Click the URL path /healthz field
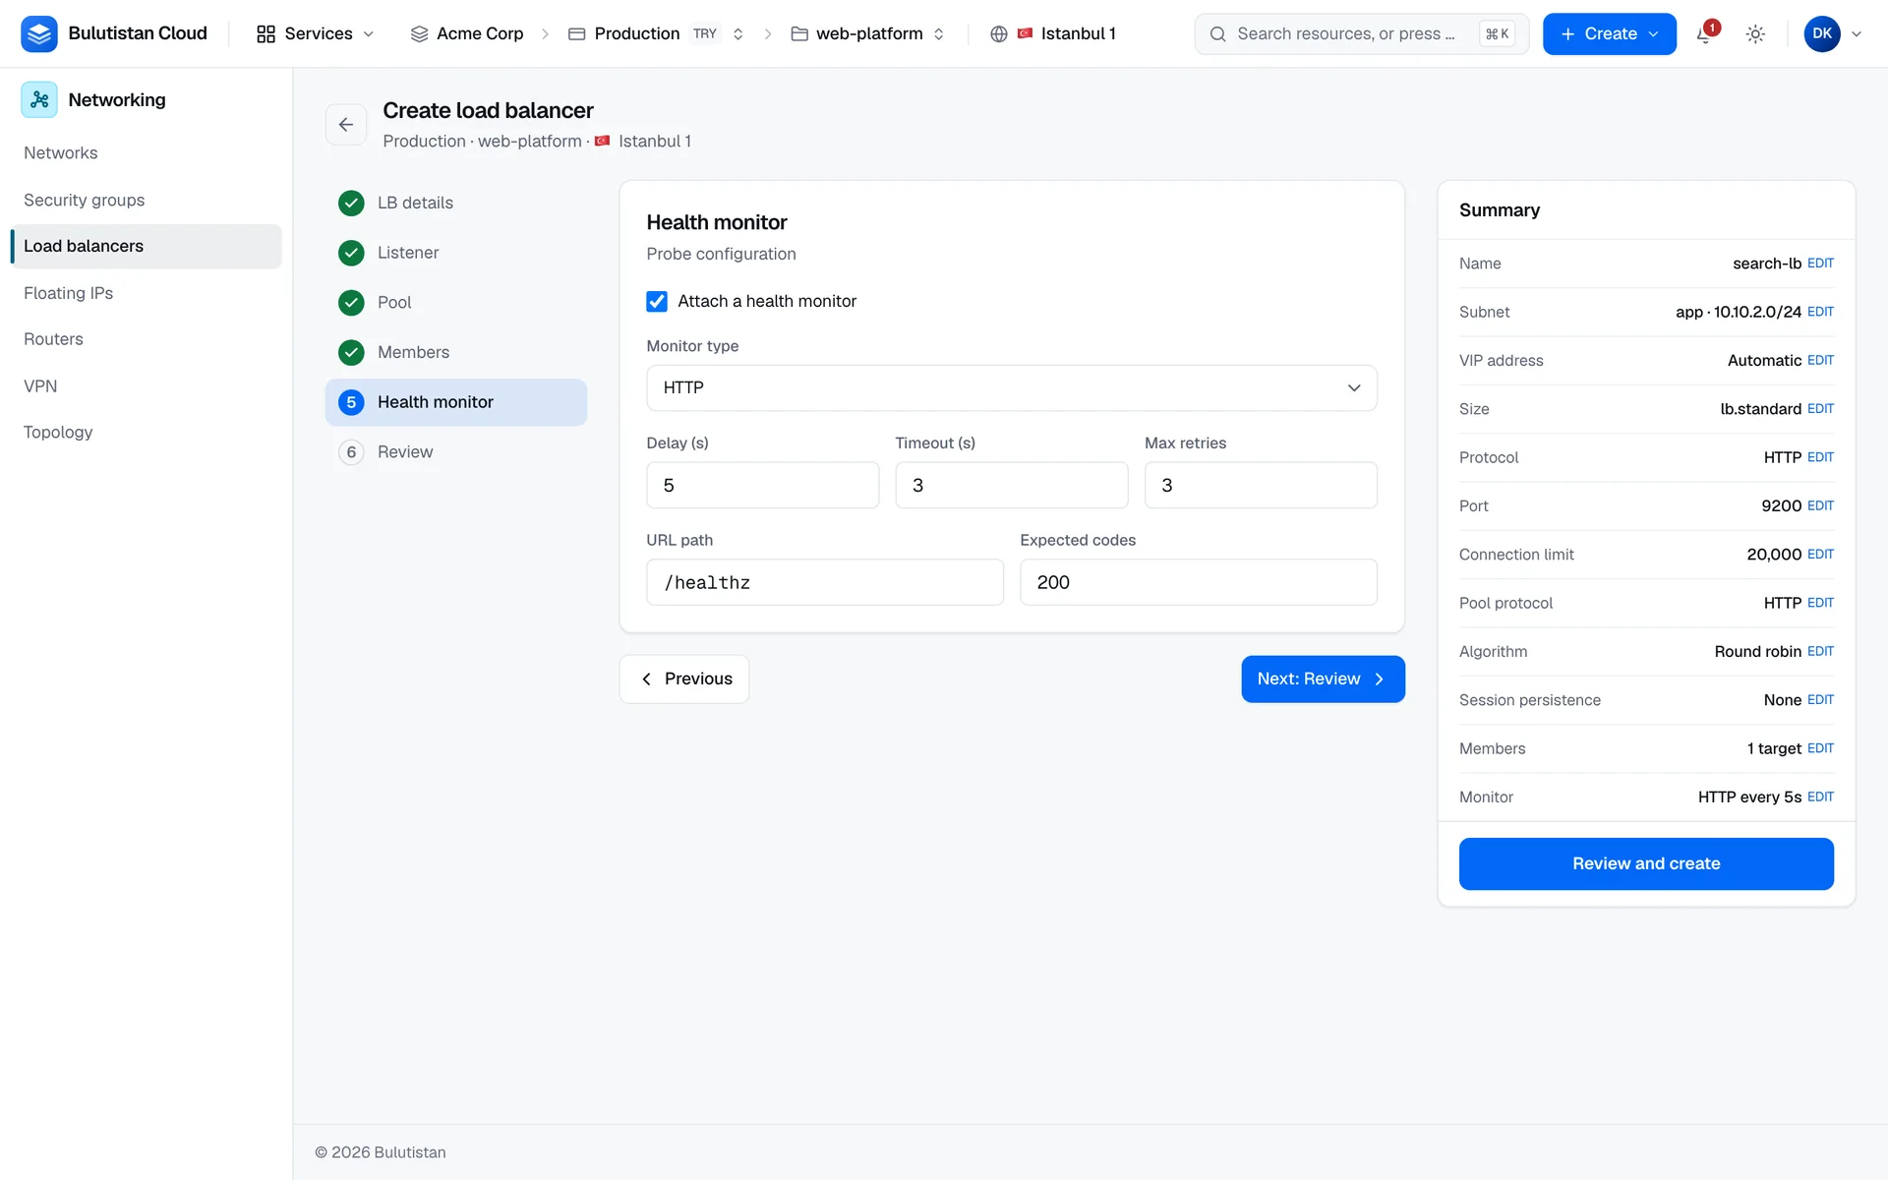The height and width of the screenshot is (1180, 1888). click(x=825, y=583)
